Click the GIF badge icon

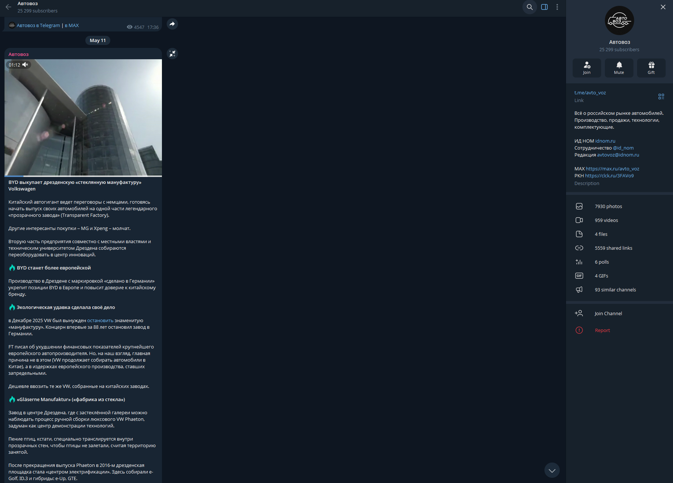point(579,276)
